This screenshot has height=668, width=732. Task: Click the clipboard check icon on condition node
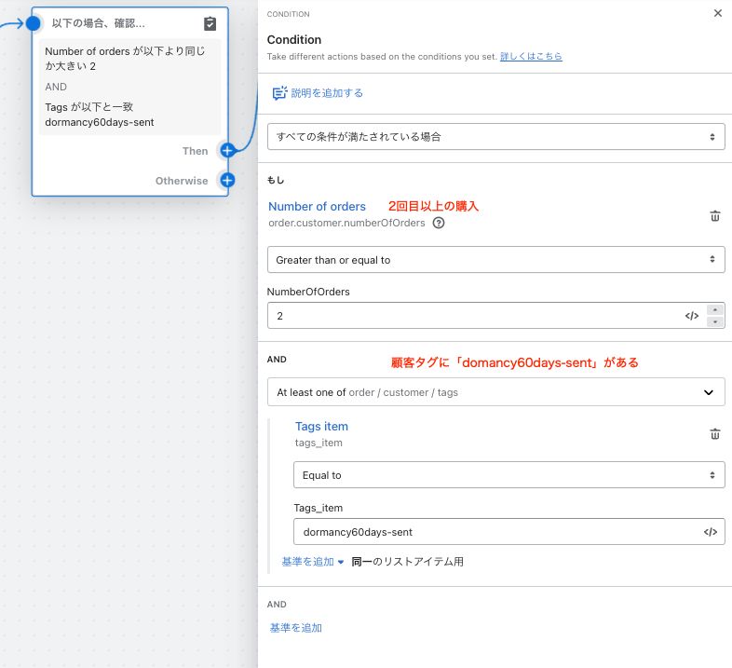[210, 23]
